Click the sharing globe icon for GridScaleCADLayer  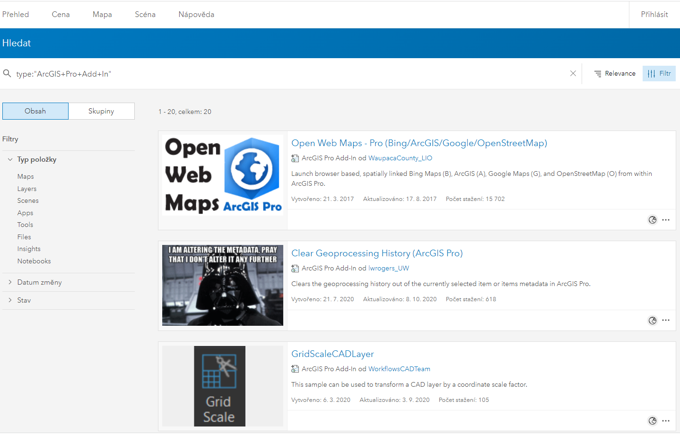(653, 421)
